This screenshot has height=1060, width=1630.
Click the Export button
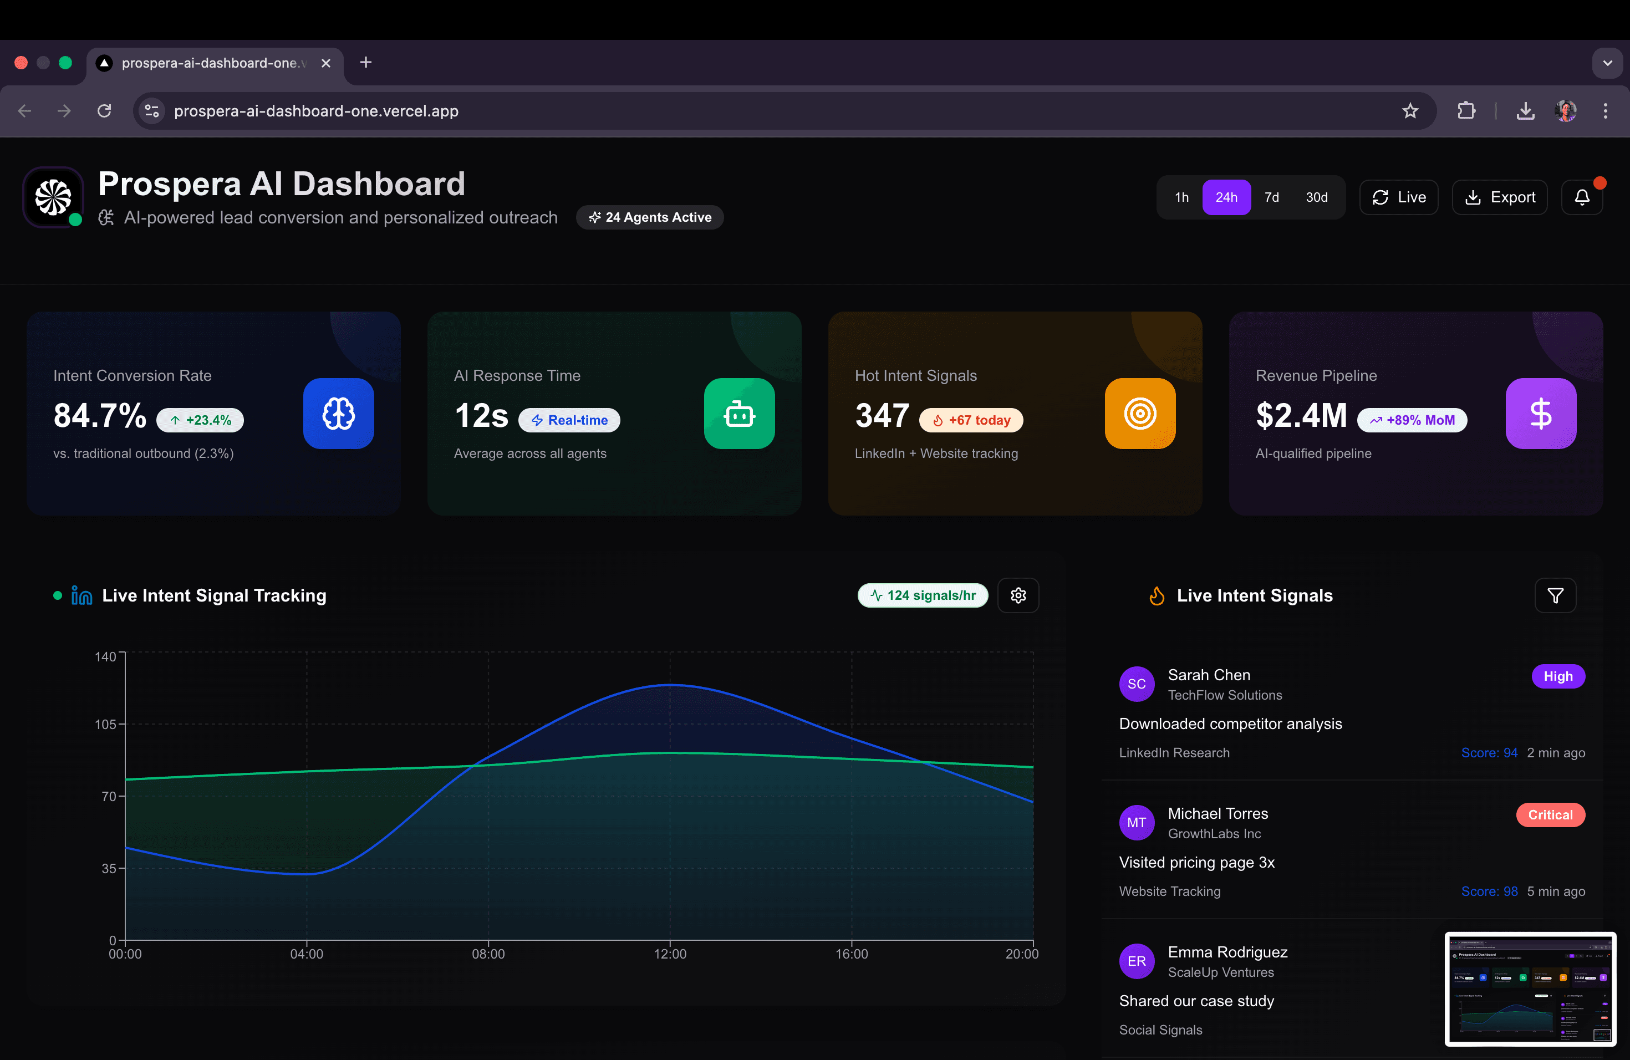coord(1500,197)
